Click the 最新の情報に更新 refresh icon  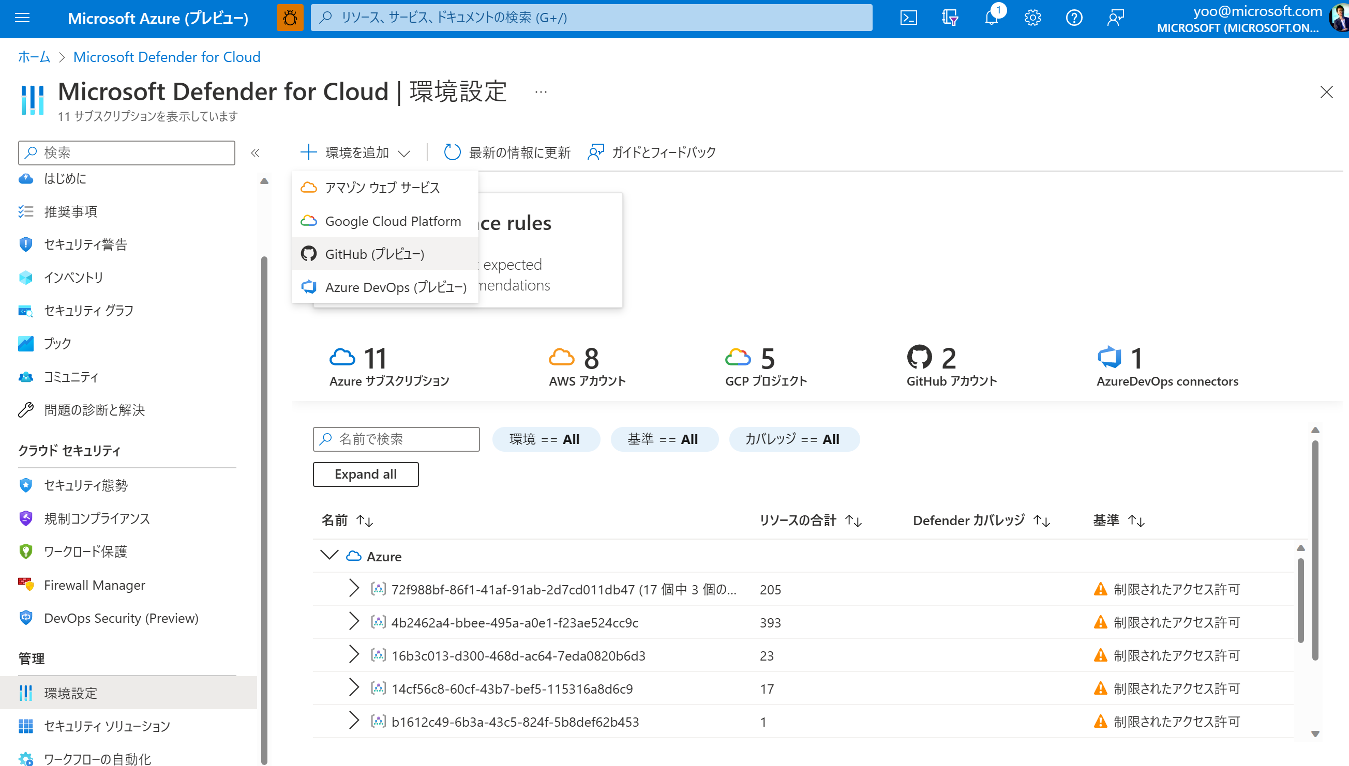(452, 152)
